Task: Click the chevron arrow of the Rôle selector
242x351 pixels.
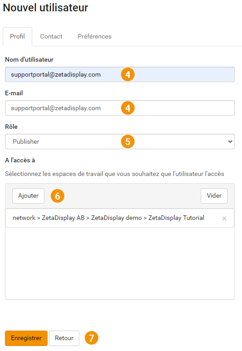Action: click(230, 141)
